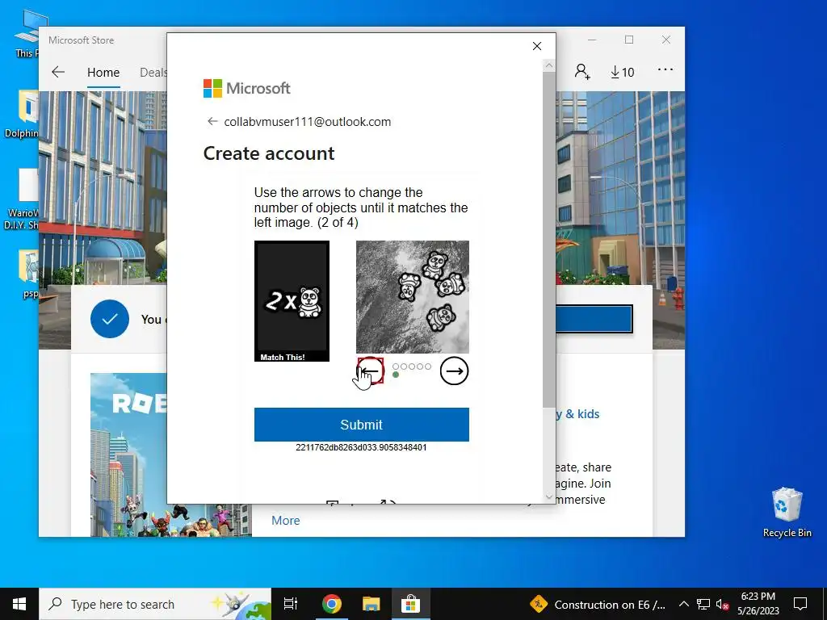The height and width of the screenshot is (620, 827).
Task: Open Deals tab in Microsoft Store
Action: coord(153,72)
